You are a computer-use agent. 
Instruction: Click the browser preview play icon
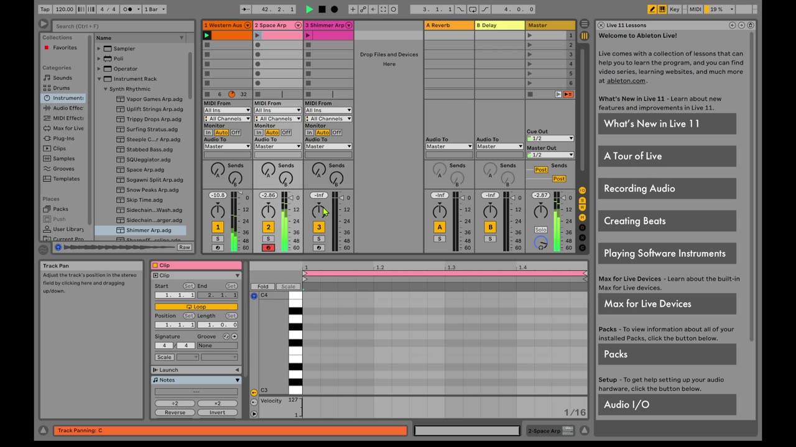coord(58,247)
